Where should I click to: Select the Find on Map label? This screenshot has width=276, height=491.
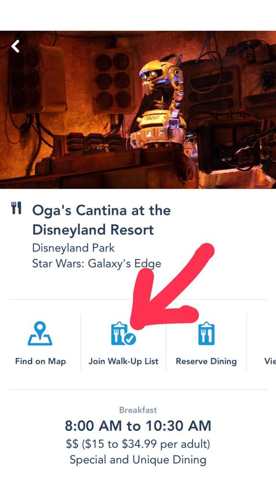[40, 362]
